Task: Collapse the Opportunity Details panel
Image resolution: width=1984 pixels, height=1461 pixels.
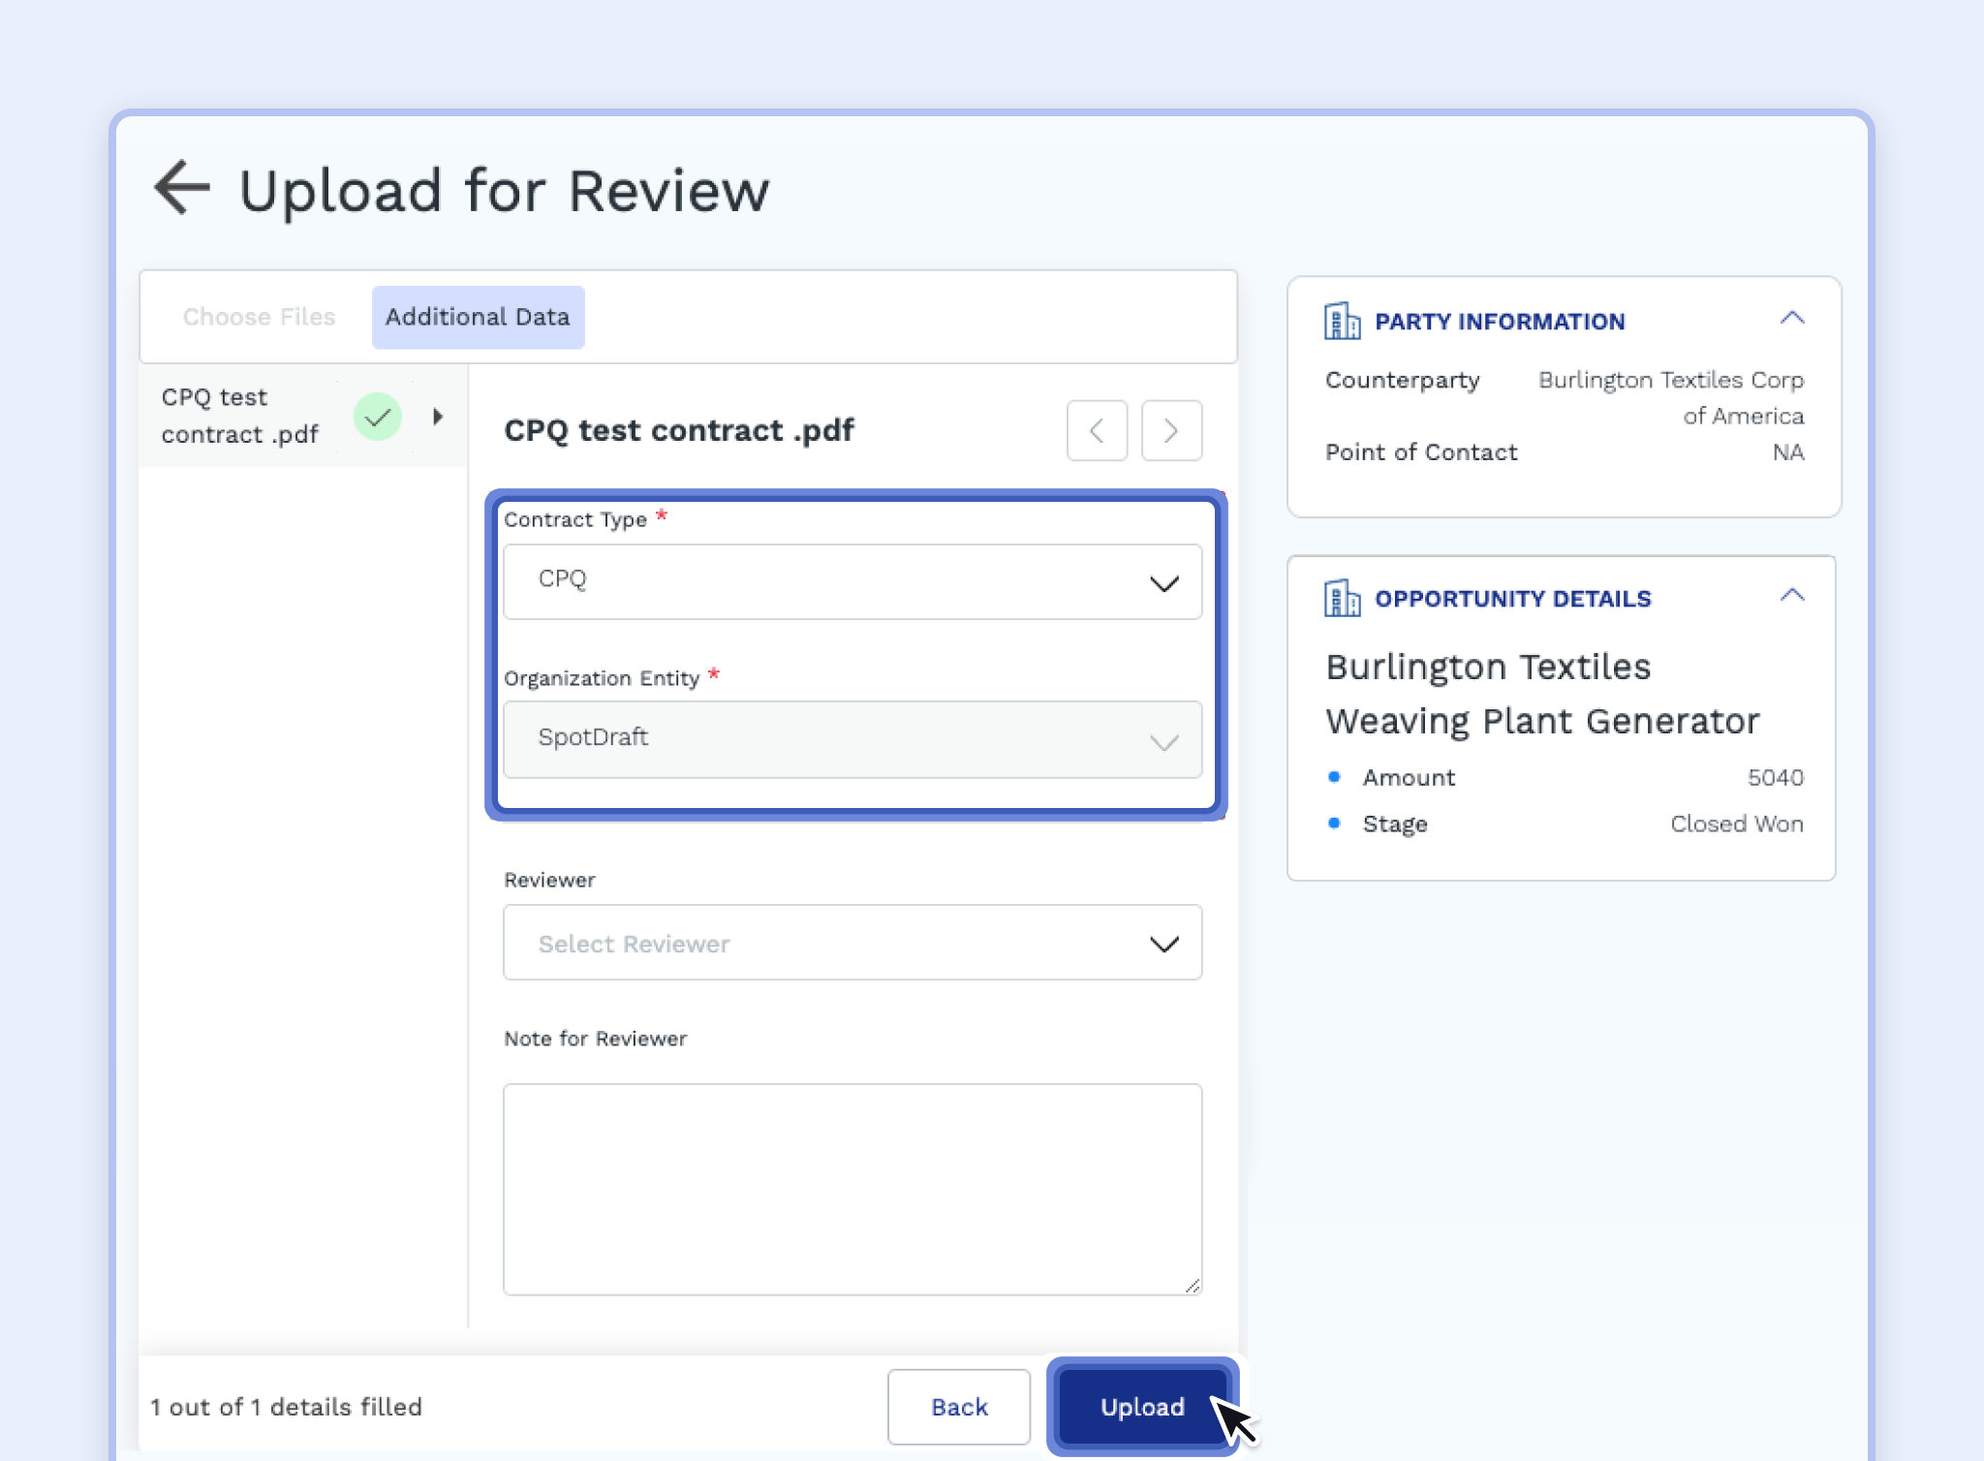Action: point(1792,595)
